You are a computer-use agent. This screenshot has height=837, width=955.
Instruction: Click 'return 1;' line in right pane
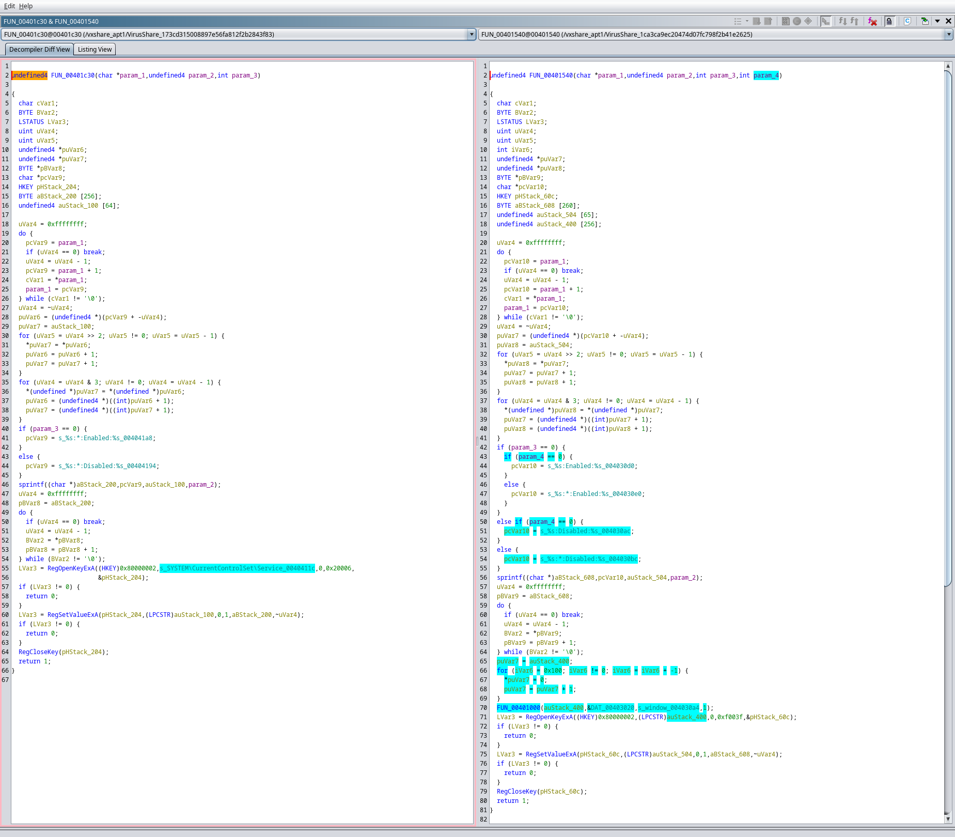click(x=513, y=801)
